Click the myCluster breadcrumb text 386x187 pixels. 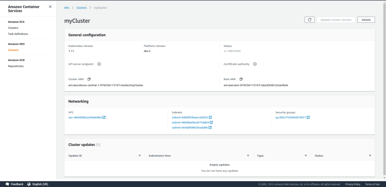[x=100, y=7]
